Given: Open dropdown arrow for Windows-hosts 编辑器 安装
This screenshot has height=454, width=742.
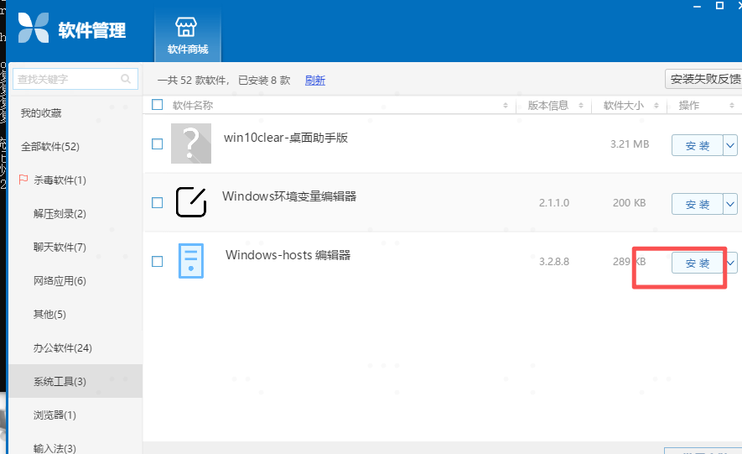Looking at the screenshot, I should point(730,263).
